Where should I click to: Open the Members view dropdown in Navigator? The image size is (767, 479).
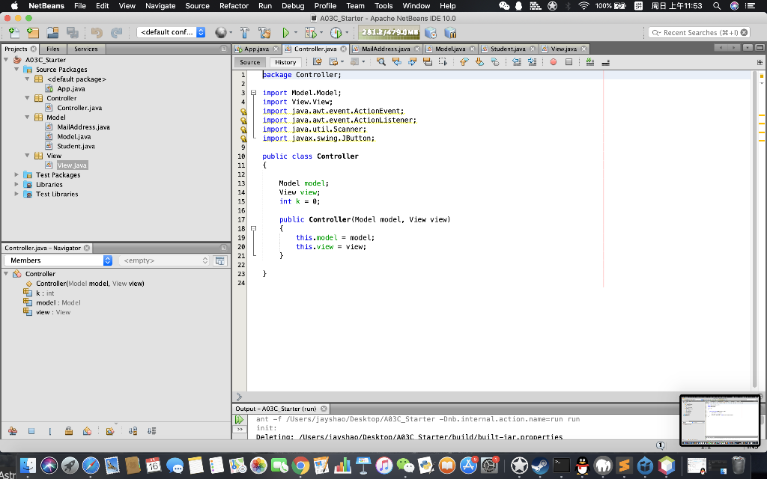[x=58, y=260]
